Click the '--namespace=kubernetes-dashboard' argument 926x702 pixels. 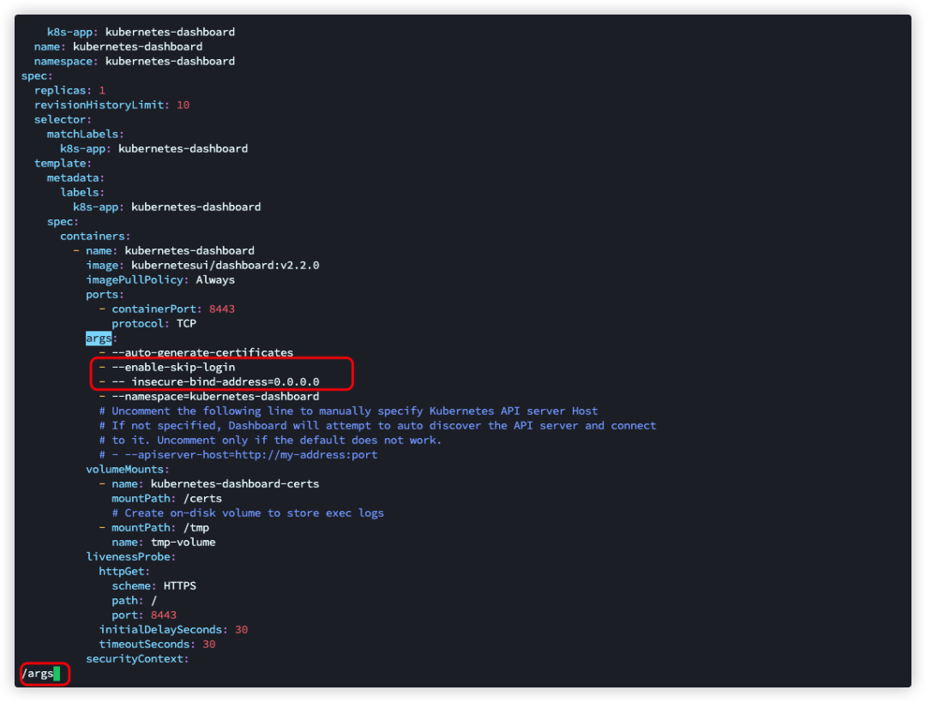tap(215, 396)
